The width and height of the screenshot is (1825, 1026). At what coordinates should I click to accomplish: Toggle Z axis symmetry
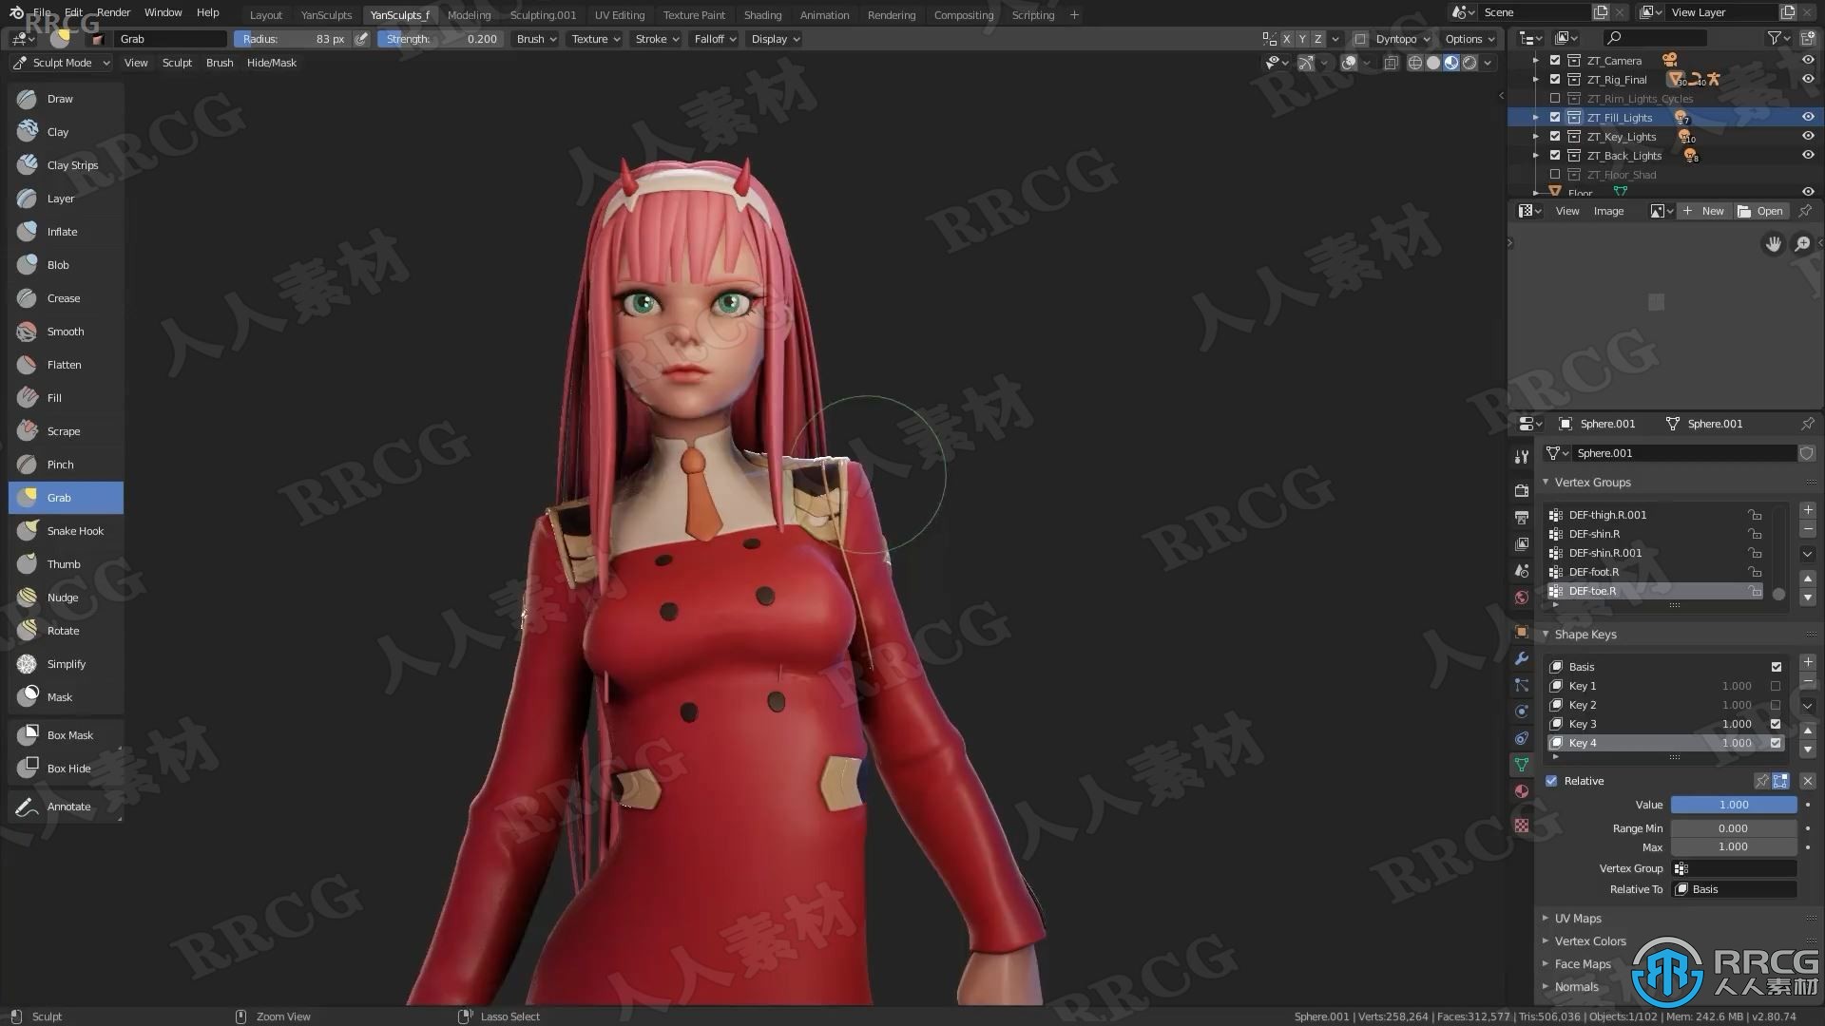(1318, 39)
